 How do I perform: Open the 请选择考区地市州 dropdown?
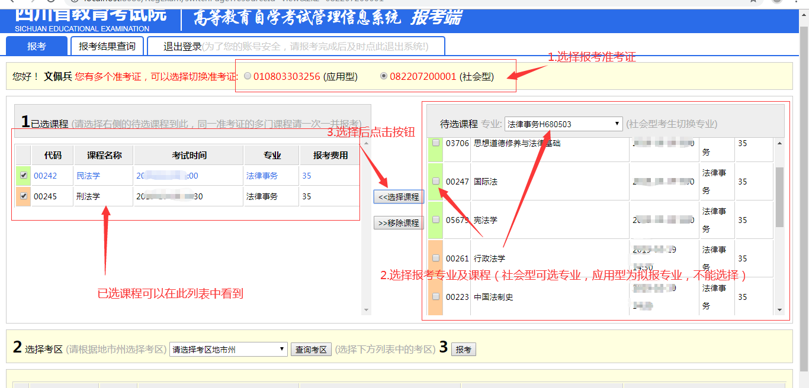click(x=229, y=350)
